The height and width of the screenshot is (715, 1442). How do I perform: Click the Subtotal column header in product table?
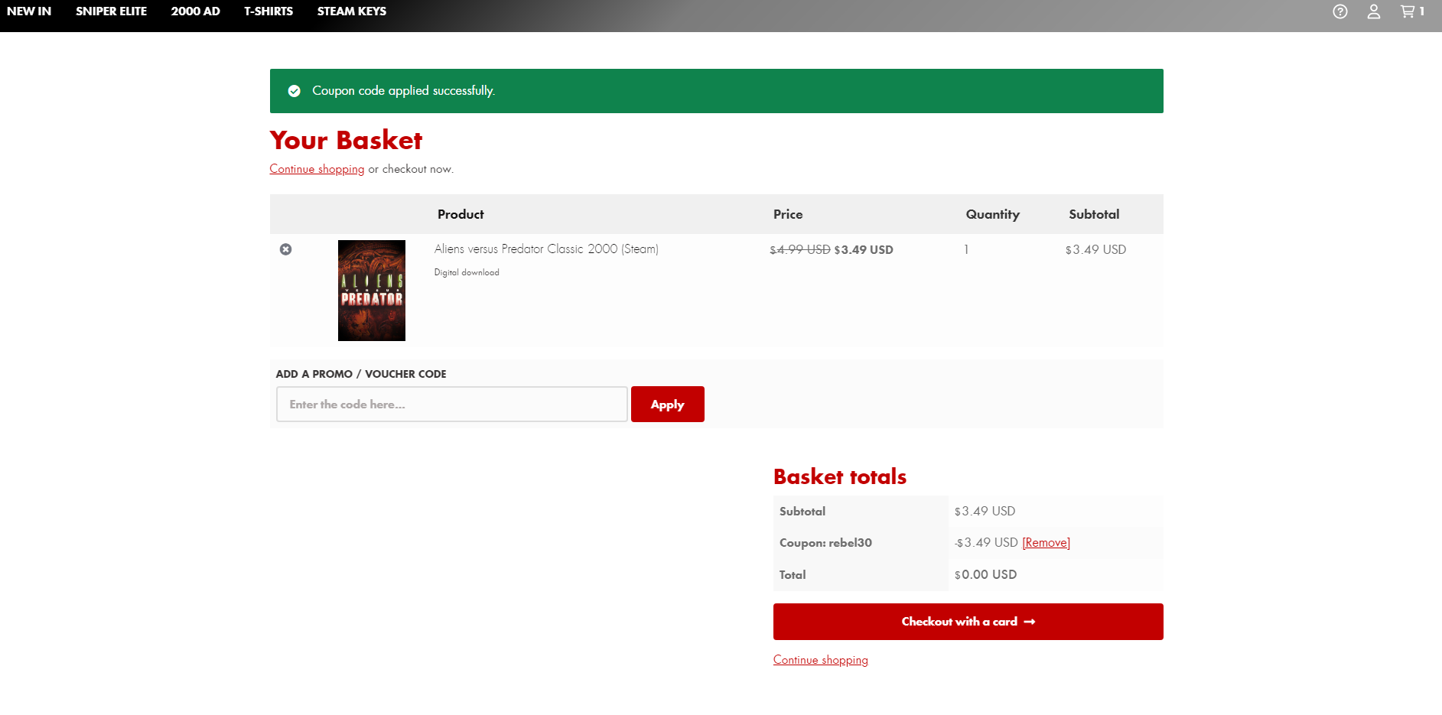tap(1094, 214)
